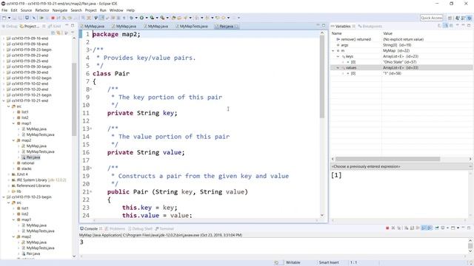
Task: Select the Project Explorer tab
Action: tap(30, 27)
